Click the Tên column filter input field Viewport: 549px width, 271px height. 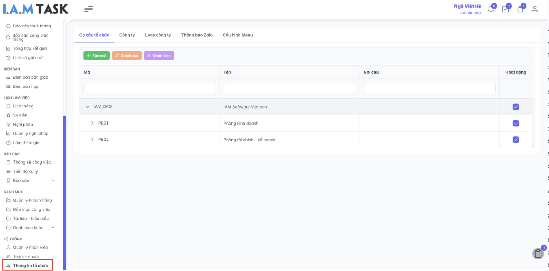pyautogui.click(x=289, y=89)
